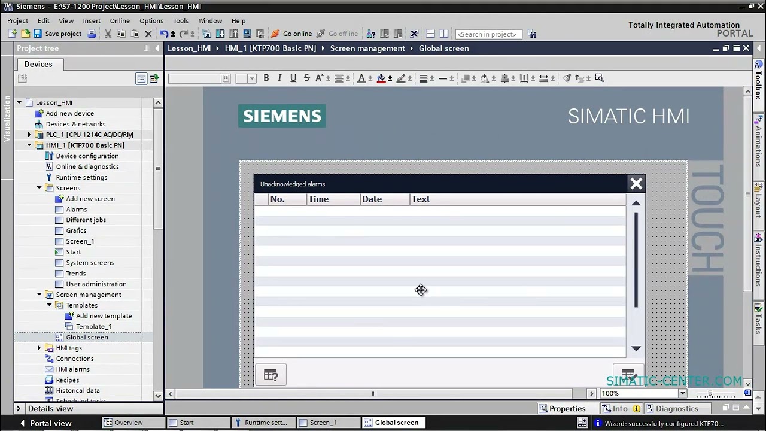Expand the HMI tags folder

pos(39,348)
